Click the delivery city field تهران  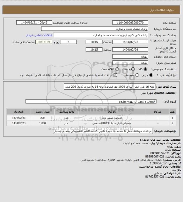coord(130,63)
